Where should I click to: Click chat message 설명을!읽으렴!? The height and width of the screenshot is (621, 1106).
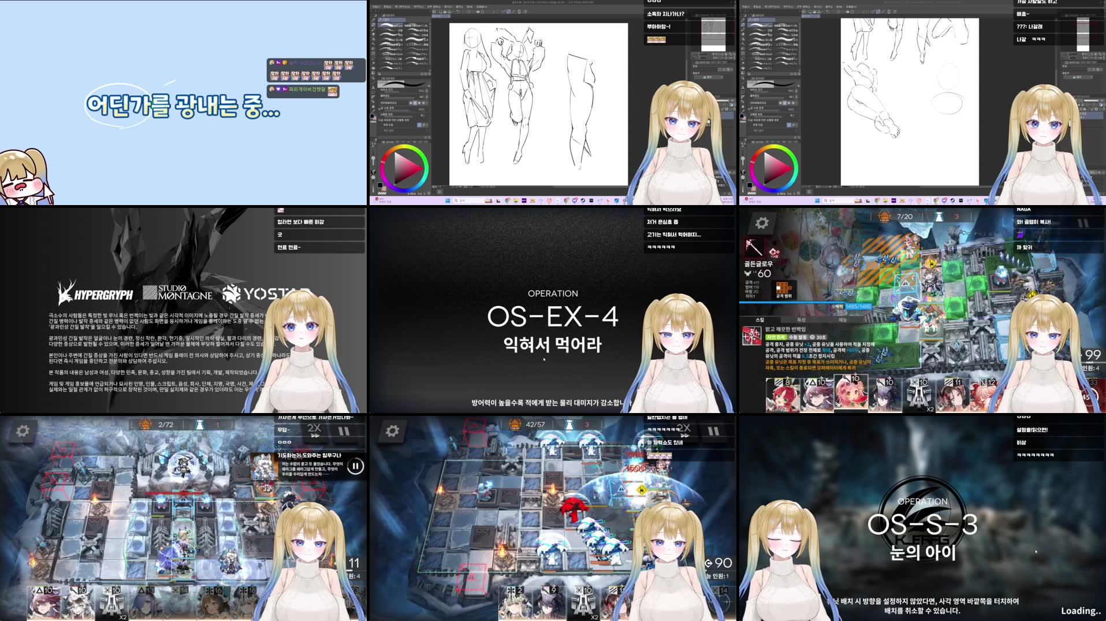coord(1032,430)
